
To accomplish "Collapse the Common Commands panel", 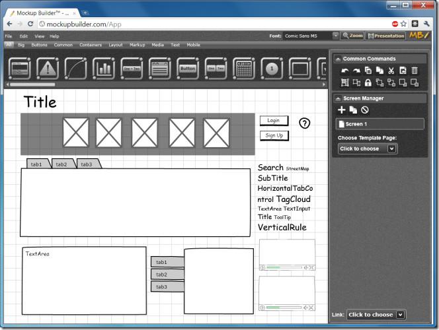I will click(337, 59).
